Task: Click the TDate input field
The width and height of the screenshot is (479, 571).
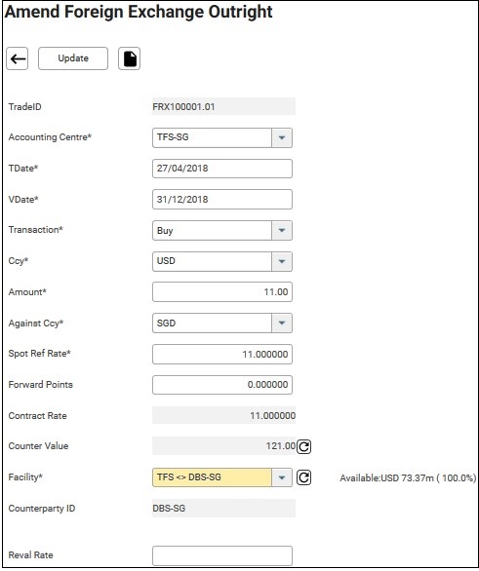Action: coord(222,169)
